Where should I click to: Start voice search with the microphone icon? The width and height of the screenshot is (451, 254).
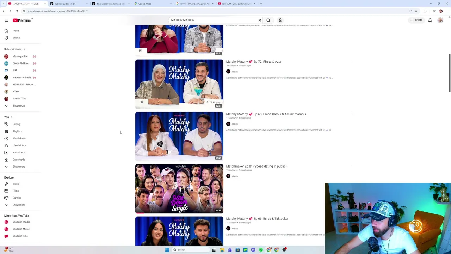(x=280, y=20)
